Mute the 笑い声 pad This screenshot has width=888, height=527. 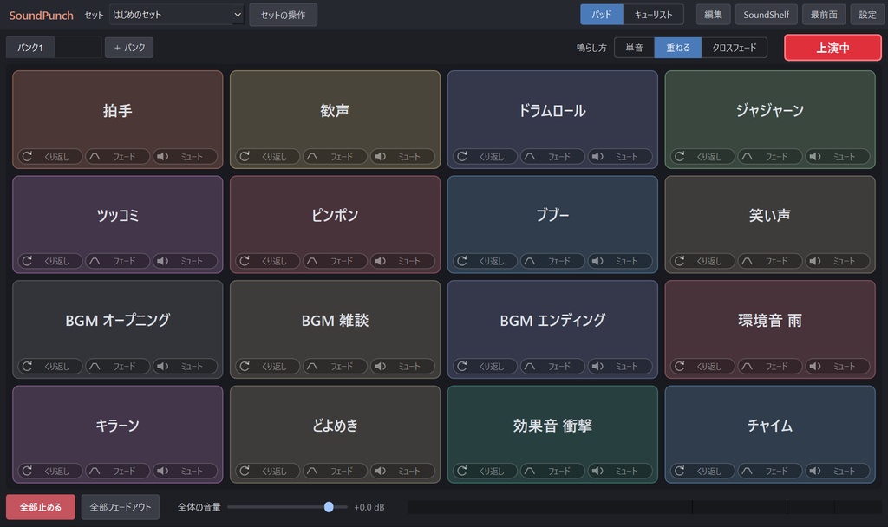(838, 261)
